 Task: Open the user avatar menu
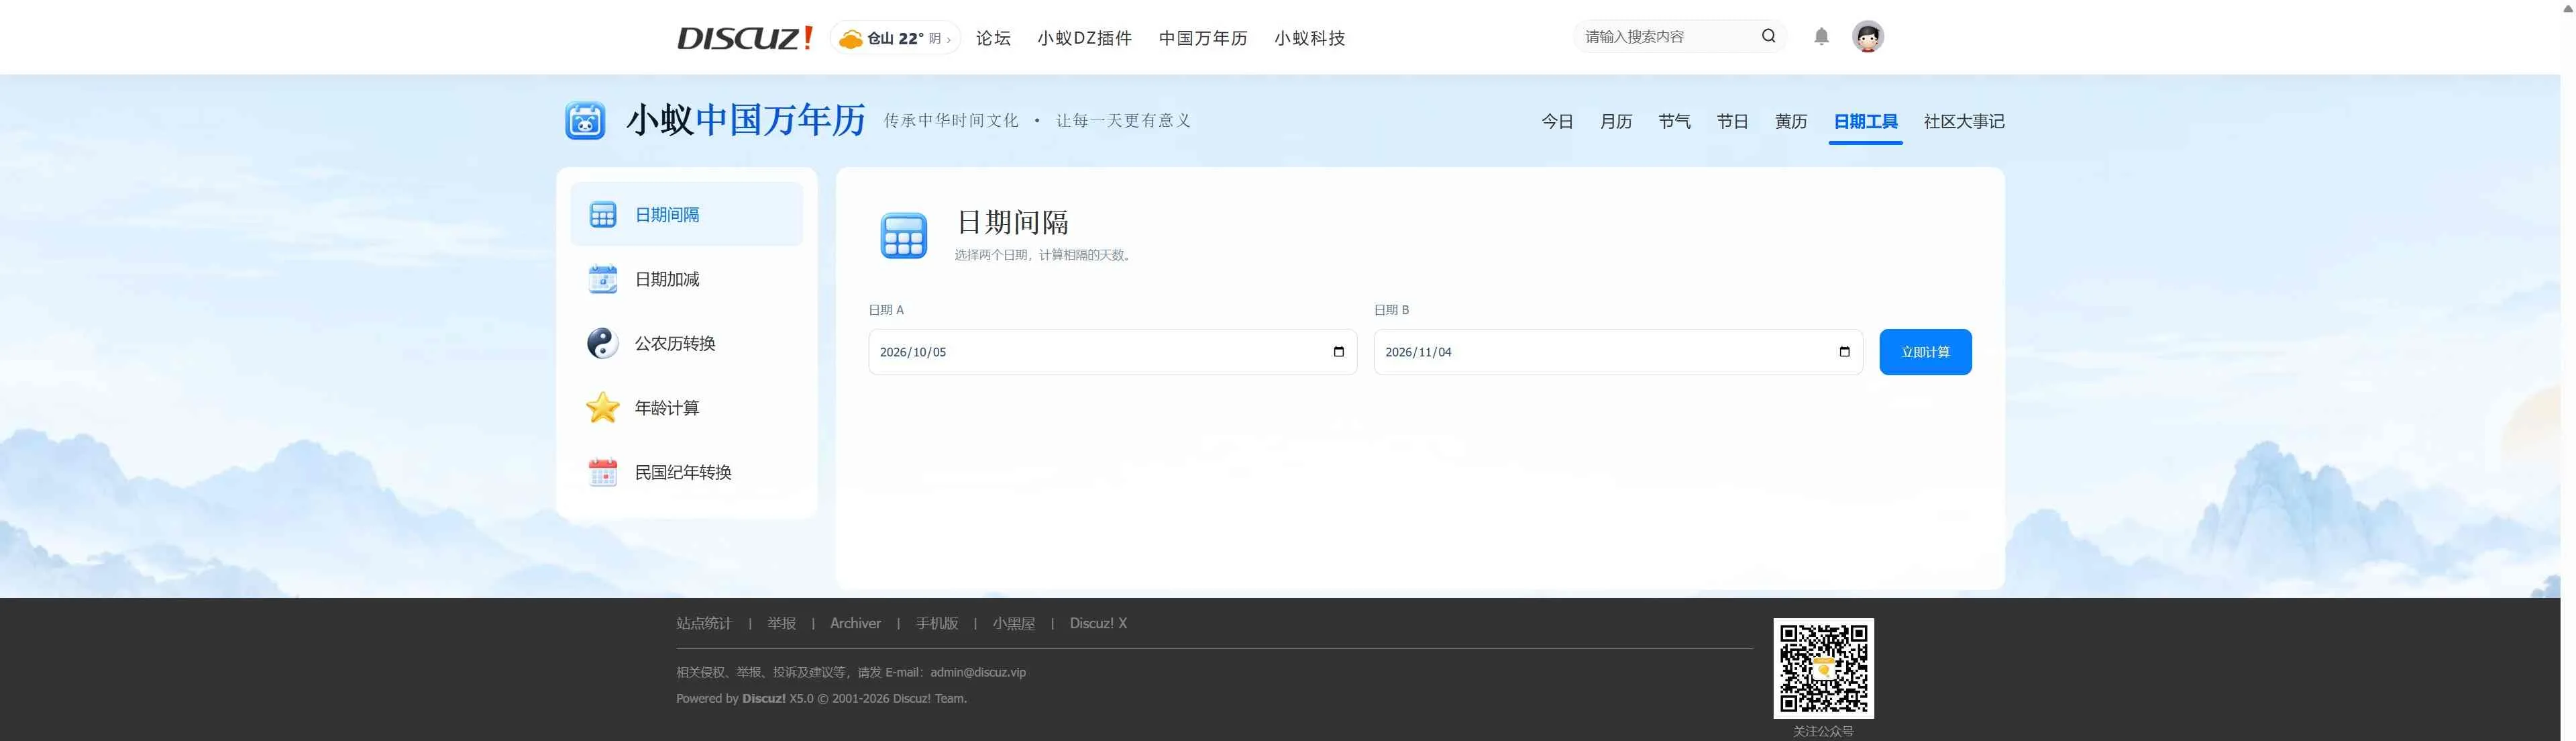point(1867,37)
